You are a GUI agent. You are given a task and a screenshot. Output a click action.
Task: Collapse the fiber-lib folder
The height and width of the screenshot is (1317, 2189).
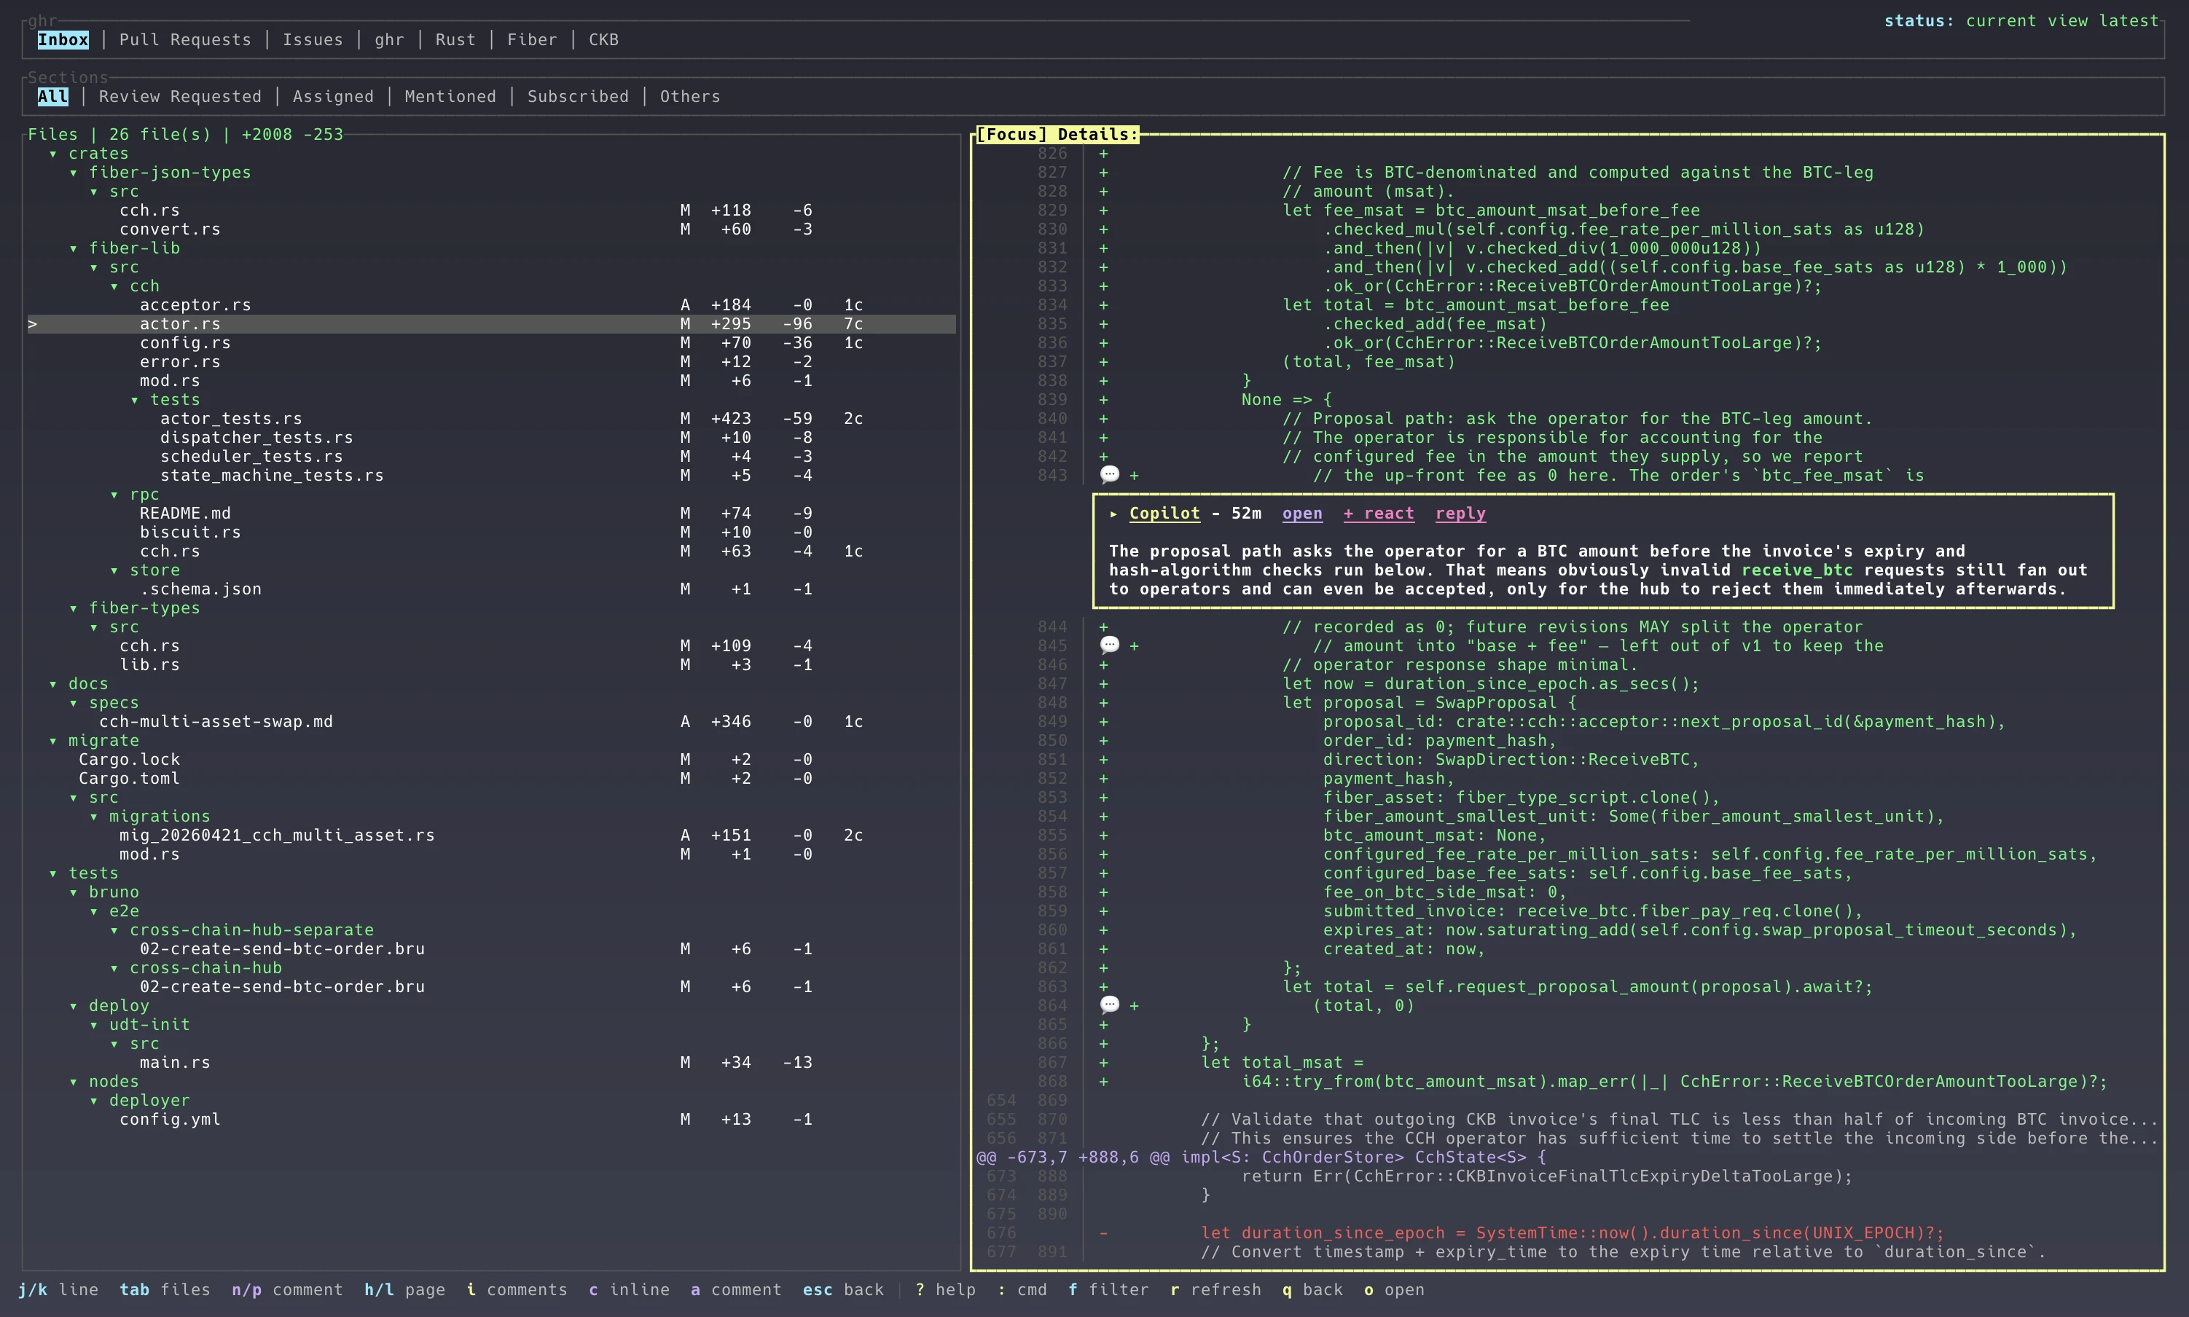click(x=73, y=248)
